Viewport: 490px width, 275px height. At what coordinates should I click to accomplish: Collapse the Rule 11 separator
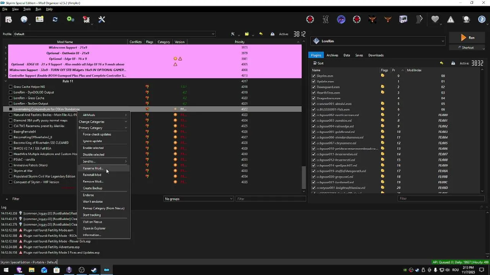(6, 81)
